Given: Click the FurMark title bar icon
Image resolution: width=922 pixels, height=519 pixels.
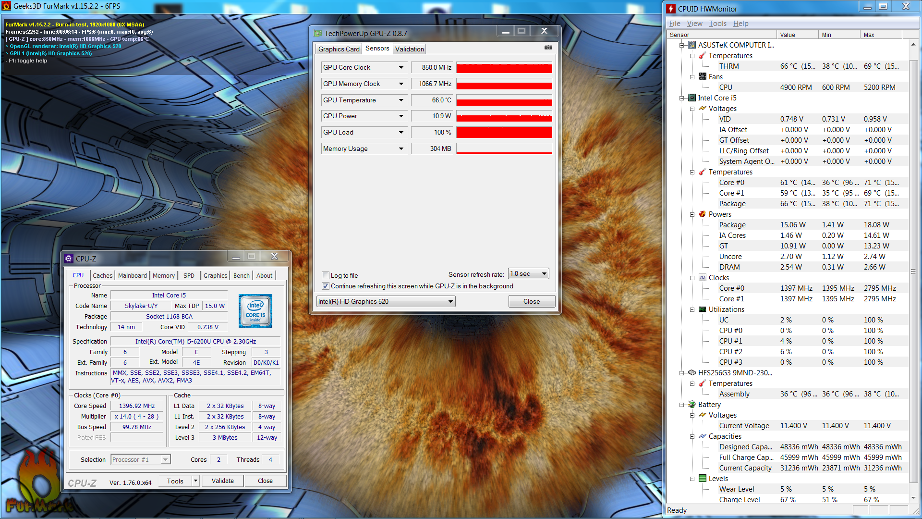Looking at the screenshot, I should click(6, 6).
